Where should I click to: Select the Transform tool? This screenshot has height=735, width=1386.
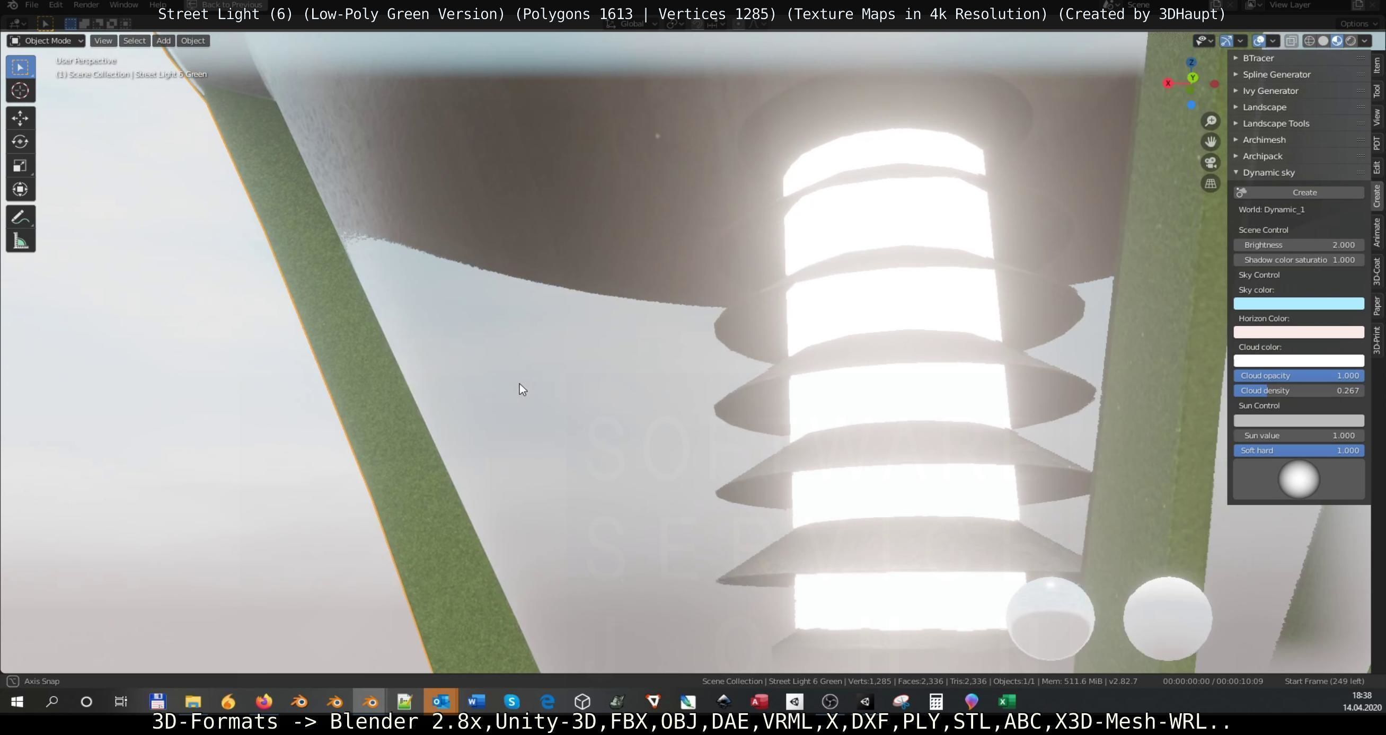coord(21,189)
